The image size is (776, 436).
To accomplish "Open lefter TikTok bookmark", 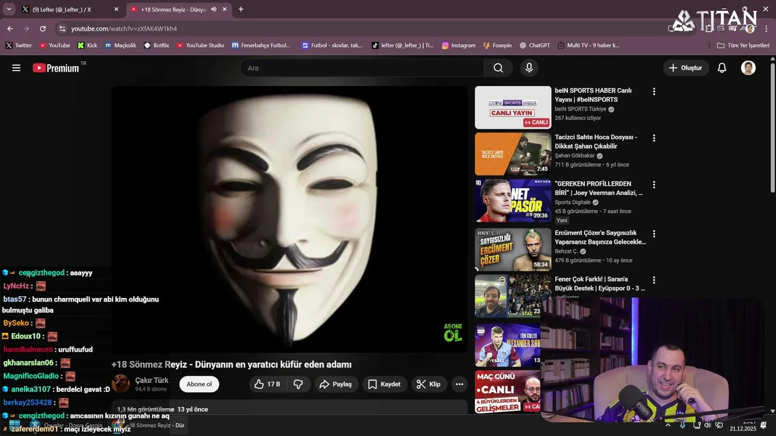I will [403, 45].
